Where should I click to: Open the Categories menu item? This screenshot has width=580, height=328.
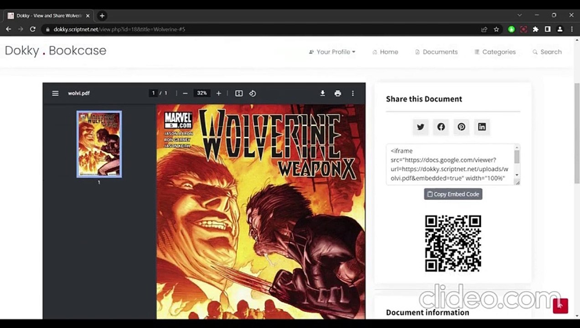click(495, 52)
